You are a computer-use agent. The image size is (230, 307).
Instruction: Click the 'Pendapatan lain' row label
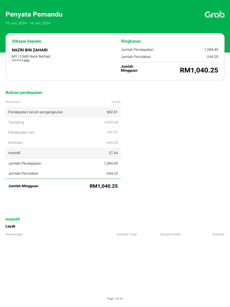pyautogui.click(x=21, y=132)
